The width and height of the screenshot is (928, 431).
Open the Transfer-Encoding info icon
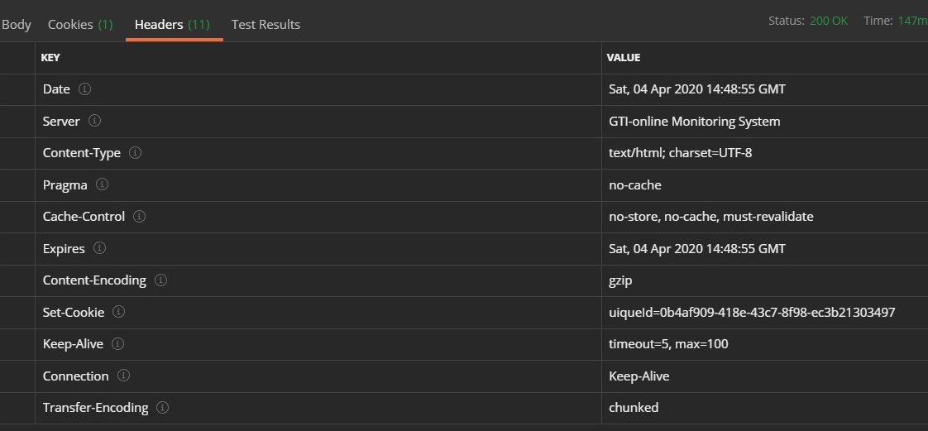[163, 407]
